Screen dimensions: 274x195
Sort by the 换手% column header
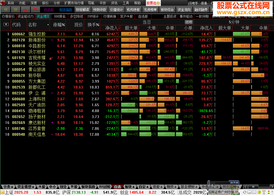tap(93, 25)
